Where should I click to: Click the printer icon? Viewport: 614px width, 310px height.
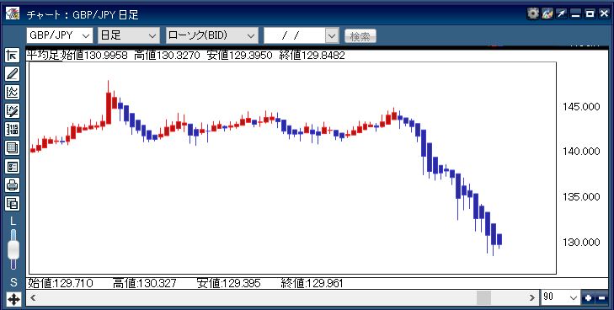click(13, 184)
